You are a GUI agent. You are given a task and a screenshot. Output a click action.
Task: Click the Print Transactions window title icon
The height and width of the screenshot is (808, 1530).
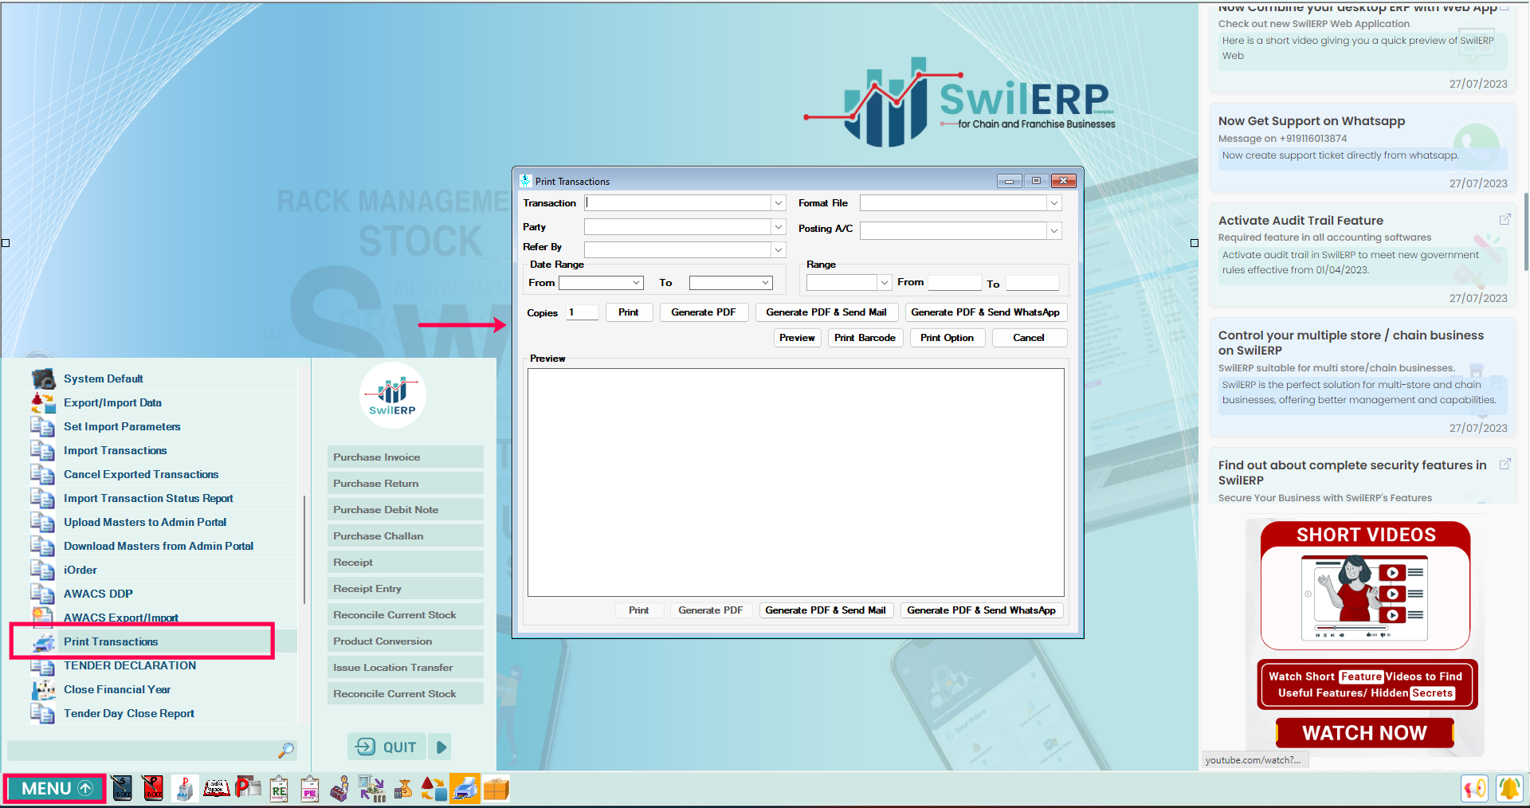click(x=525, y=181)
